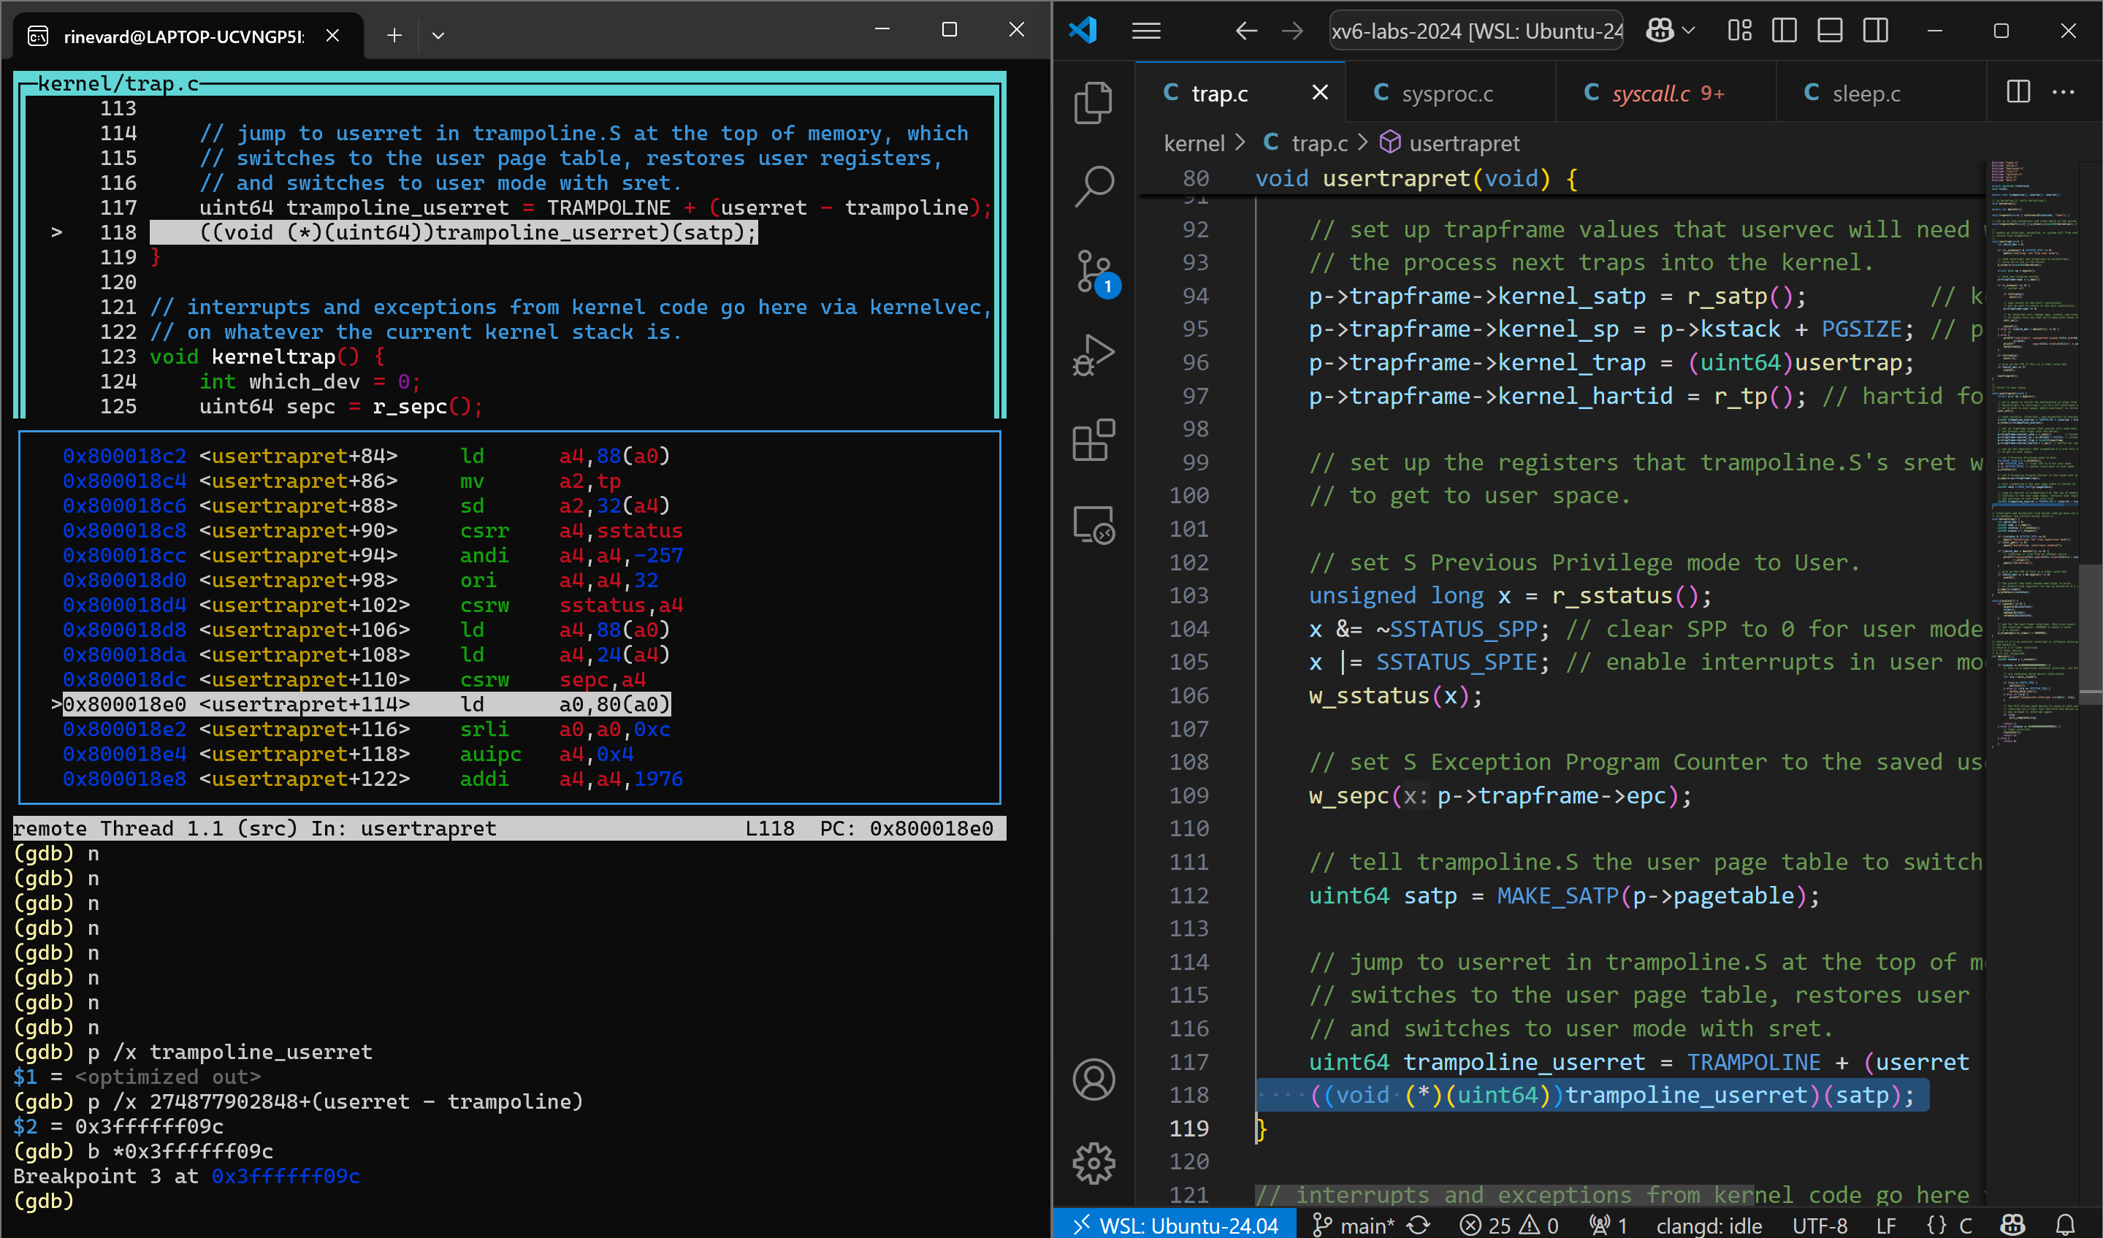This screenshot has height=1238, width=2103.
Task: Open the Explorer view in activity bar
Action: 1094,102
